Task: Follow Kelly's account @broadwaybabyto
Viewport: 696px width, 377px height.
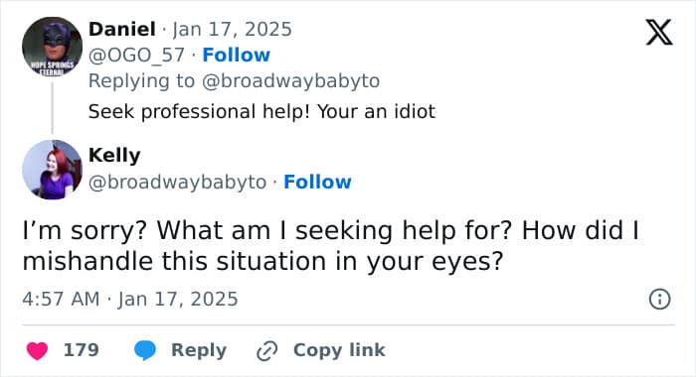Action: coord(317,182)
